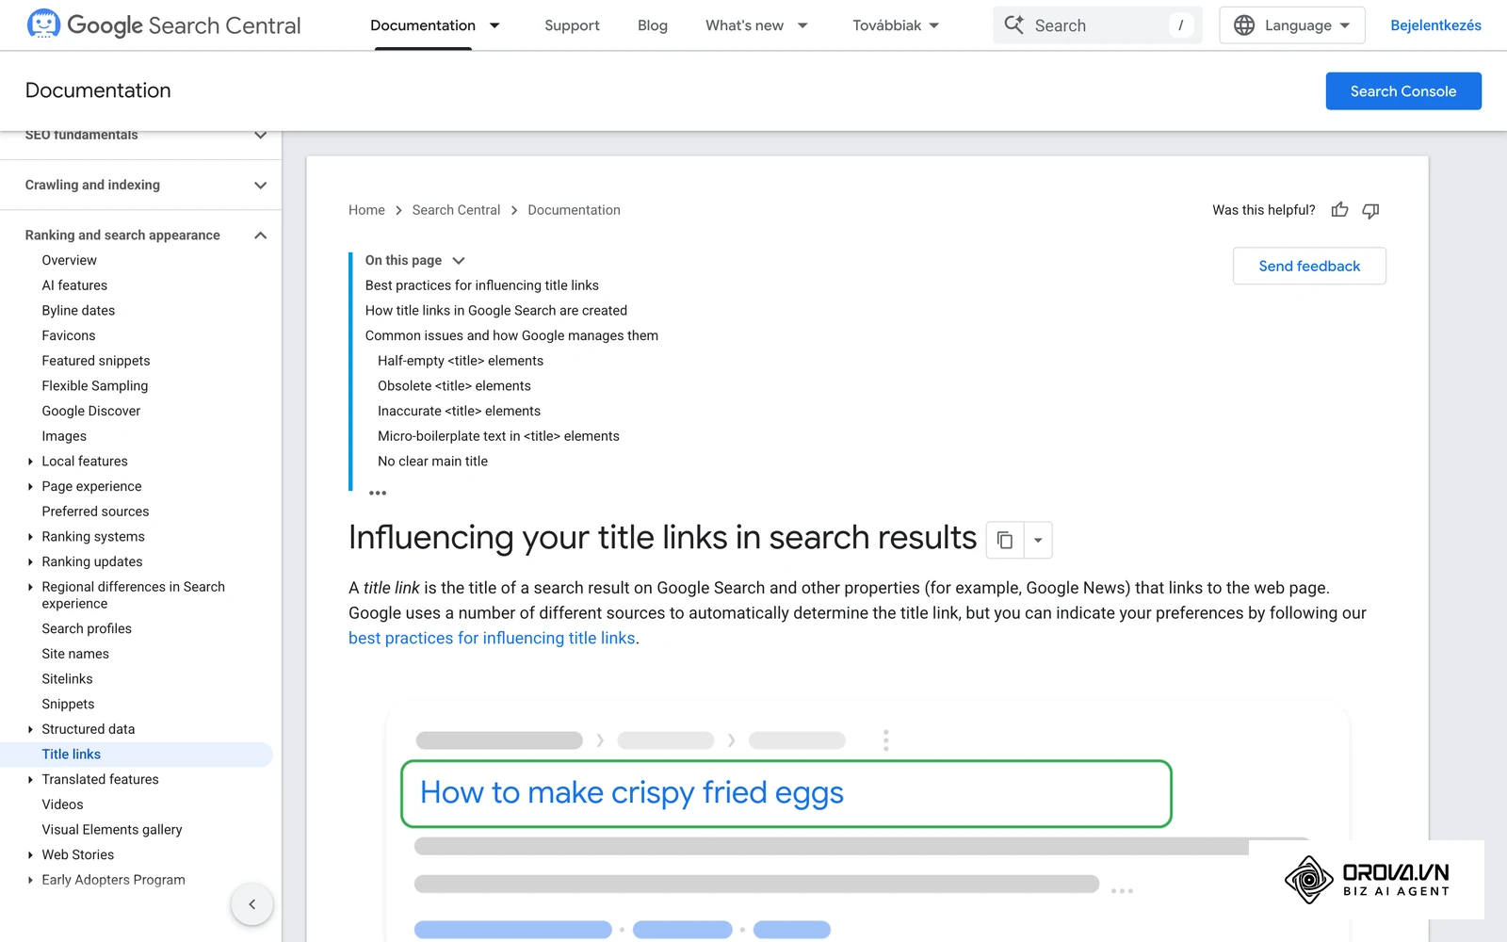The width and height of the screenshot is (1507, 942).
Task: Expand the Web Stories tree arrow
Action: point(30,855)
